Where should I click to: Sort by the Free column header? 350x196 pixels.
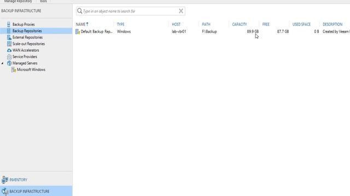point(266,24)
